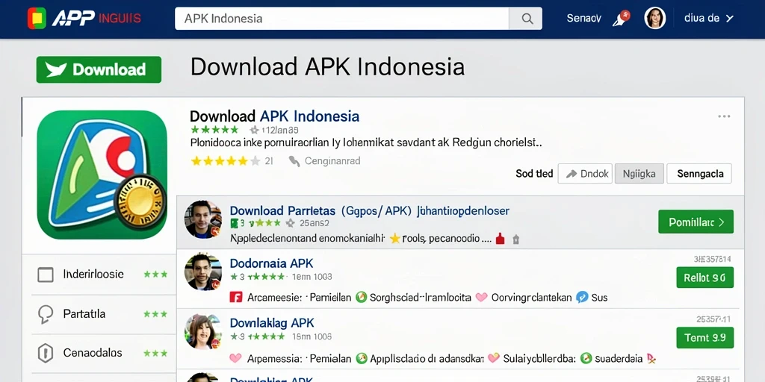Click the user profile avatar

coord(654,19)
